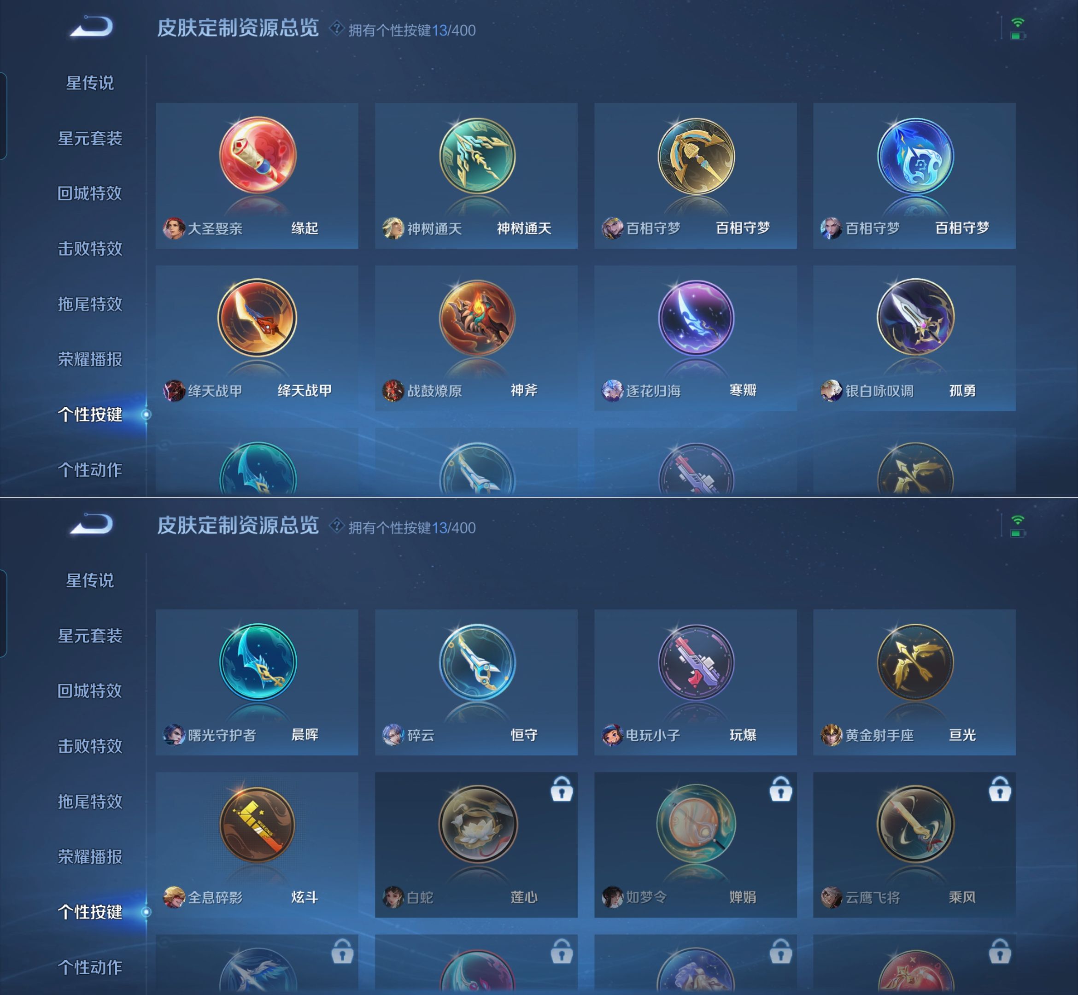Select the 电玩小子 skin label
Viewport: 1078px width, 995px height.
(653, 735)
